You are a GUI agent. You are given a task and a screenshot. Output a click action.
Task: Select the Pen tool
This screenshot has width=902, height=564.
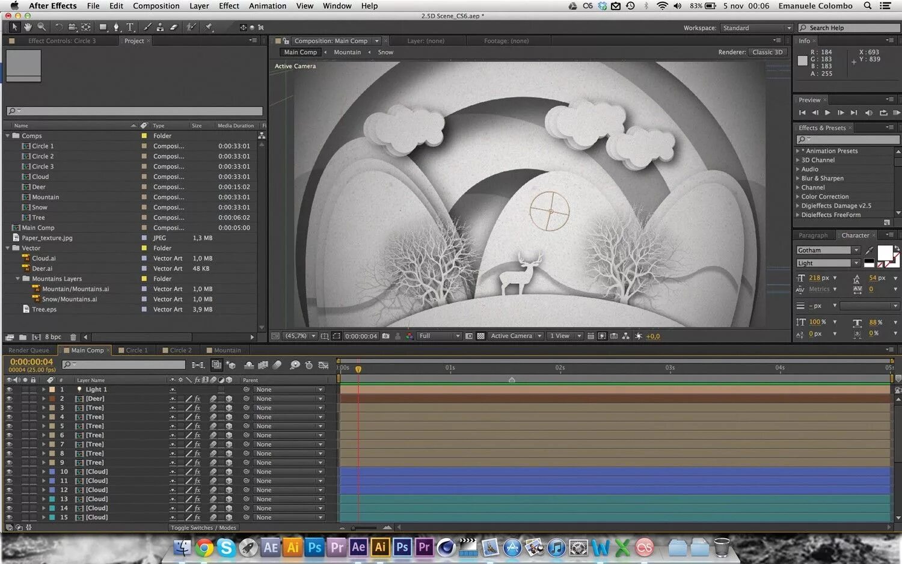[x=116, y=27]
